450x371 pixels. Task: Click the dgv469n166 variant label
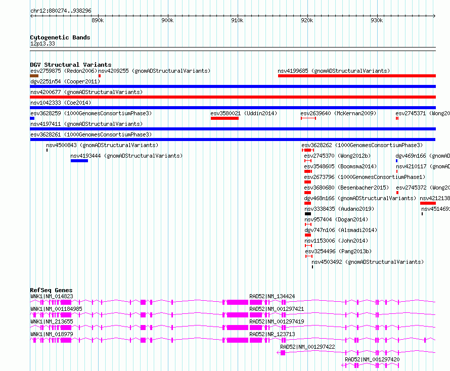click(423, 156)
